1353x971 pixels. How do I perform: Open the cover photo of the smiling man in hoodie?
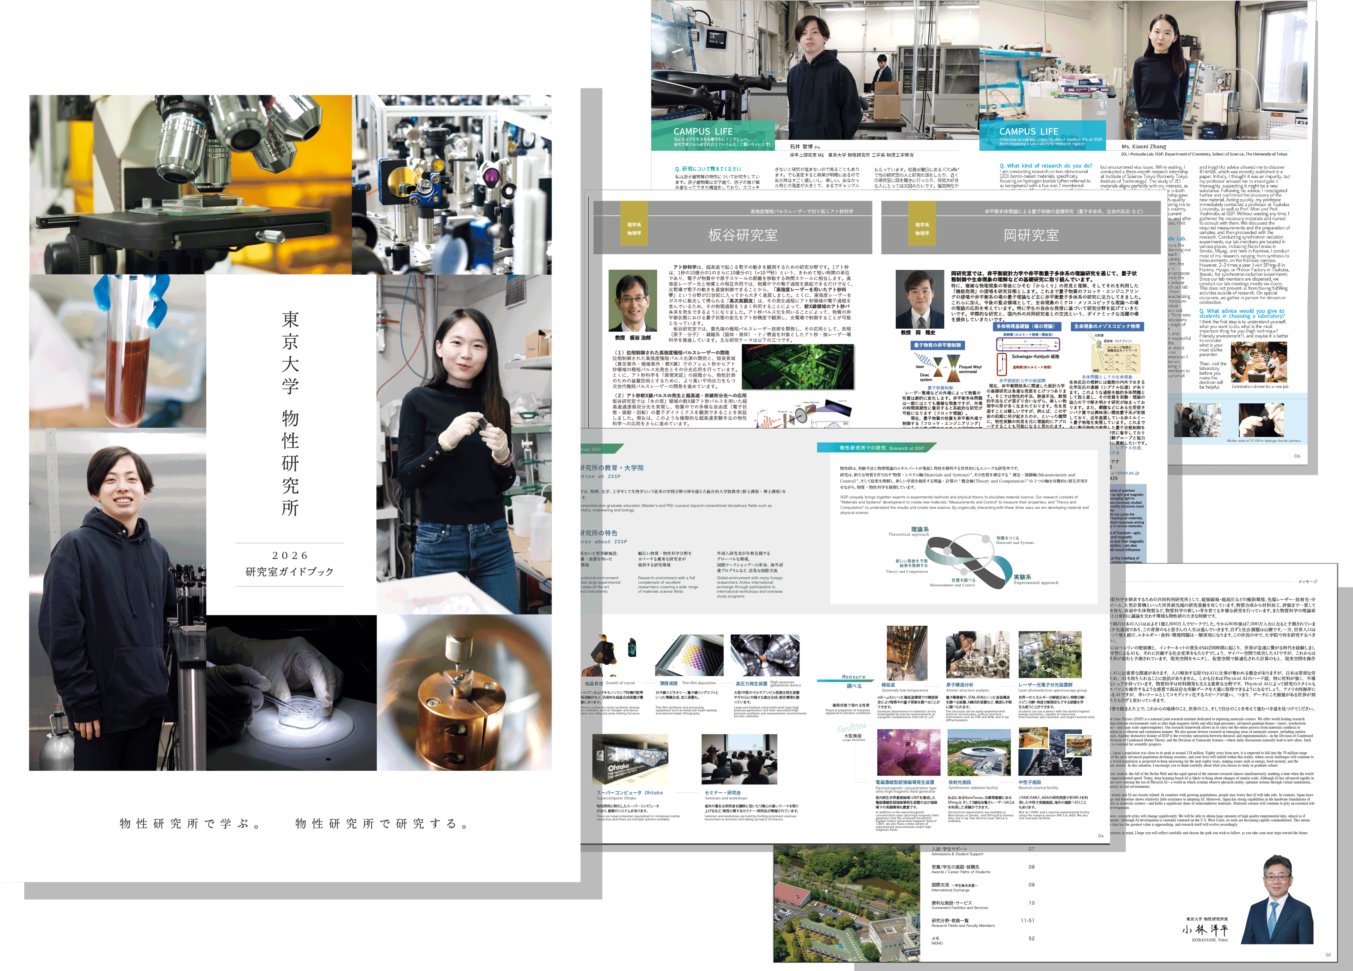(x=117, y=599)
